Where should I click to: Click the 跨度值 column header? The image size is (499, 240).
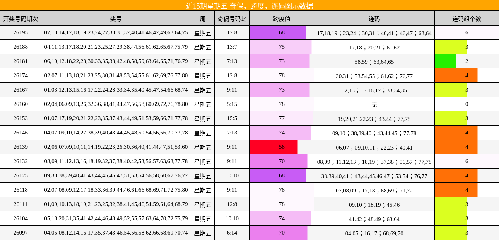pyautogui.click(x=282, y=18)
